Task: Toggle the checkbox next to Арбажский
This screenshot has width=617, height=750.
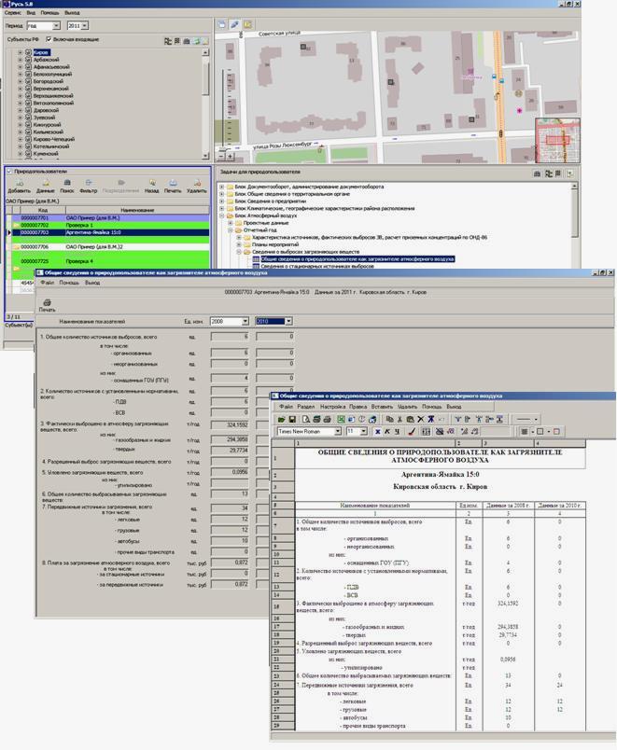Action: click(x=28, y=60)
